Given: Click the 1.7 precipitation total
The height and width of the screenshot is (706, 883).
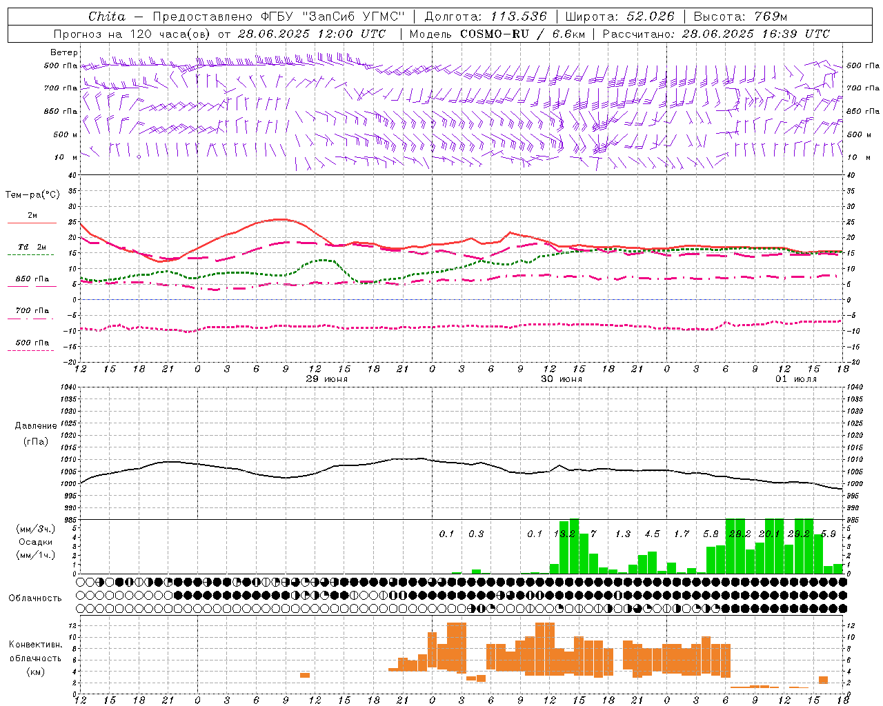Looking at the screenshot, I should click(x=682, y=534).
